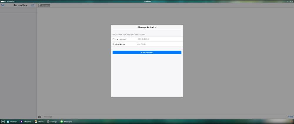The width and height of the screenshot is (294, 124).
Task: Click the blue Active iMessages button
Action: tap(147, 52)
